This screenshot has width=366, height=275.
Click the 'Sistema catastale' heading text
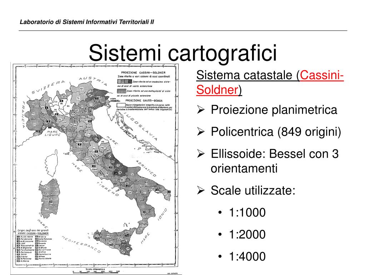(x=244, y=75)
